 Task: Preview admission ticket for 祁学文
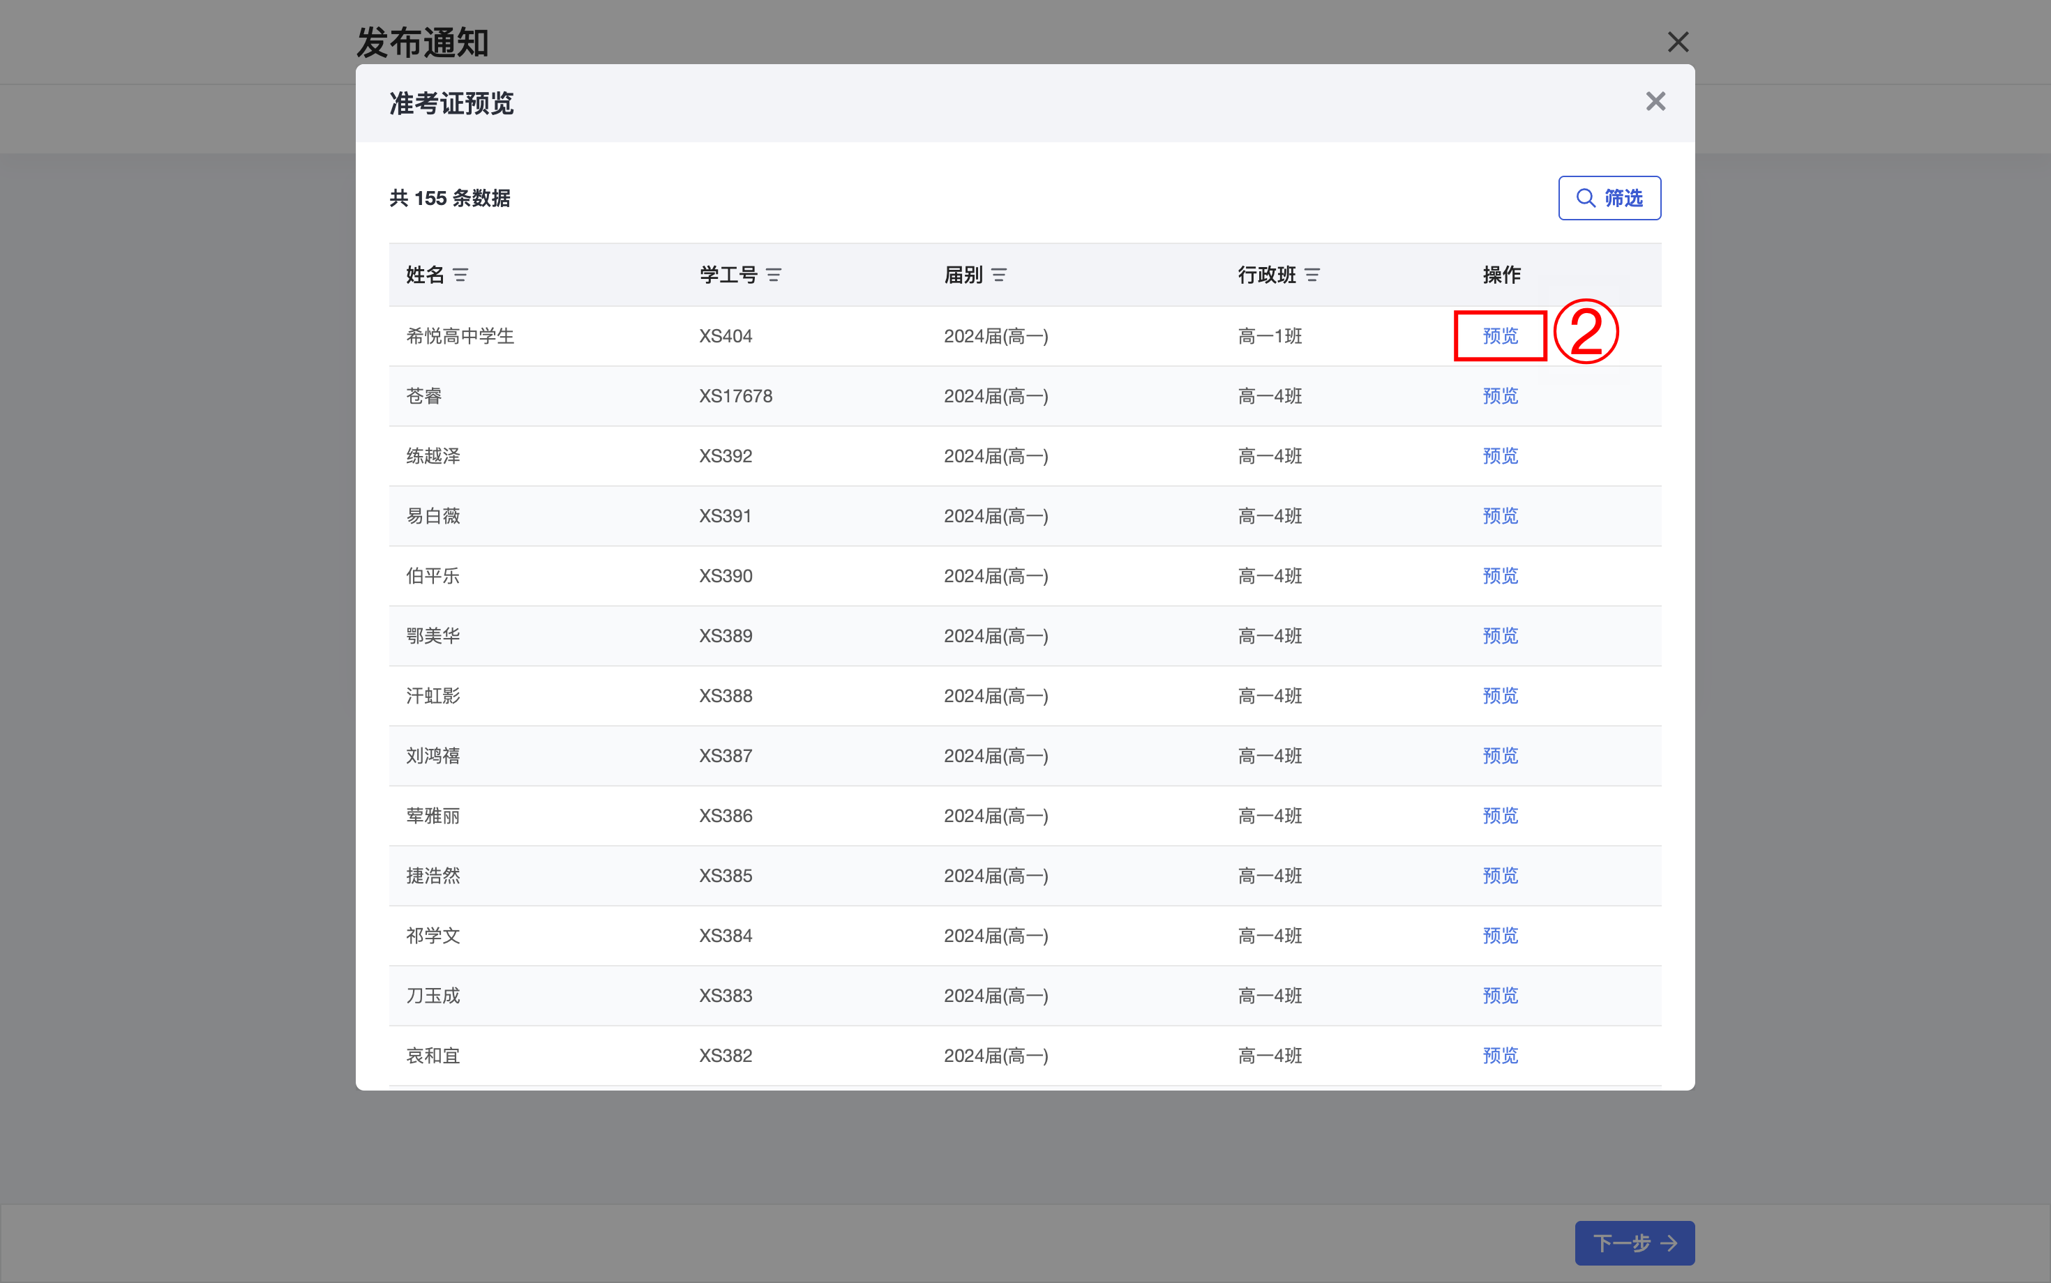click(x=1500, y=936)
